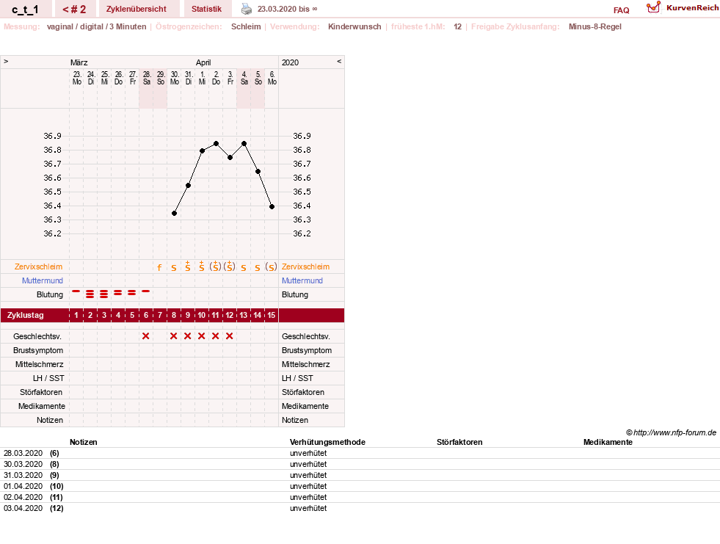Click the '23. Mo' date column header
Viewport: 720px width, 544px height.
click(x=76, y=78)
